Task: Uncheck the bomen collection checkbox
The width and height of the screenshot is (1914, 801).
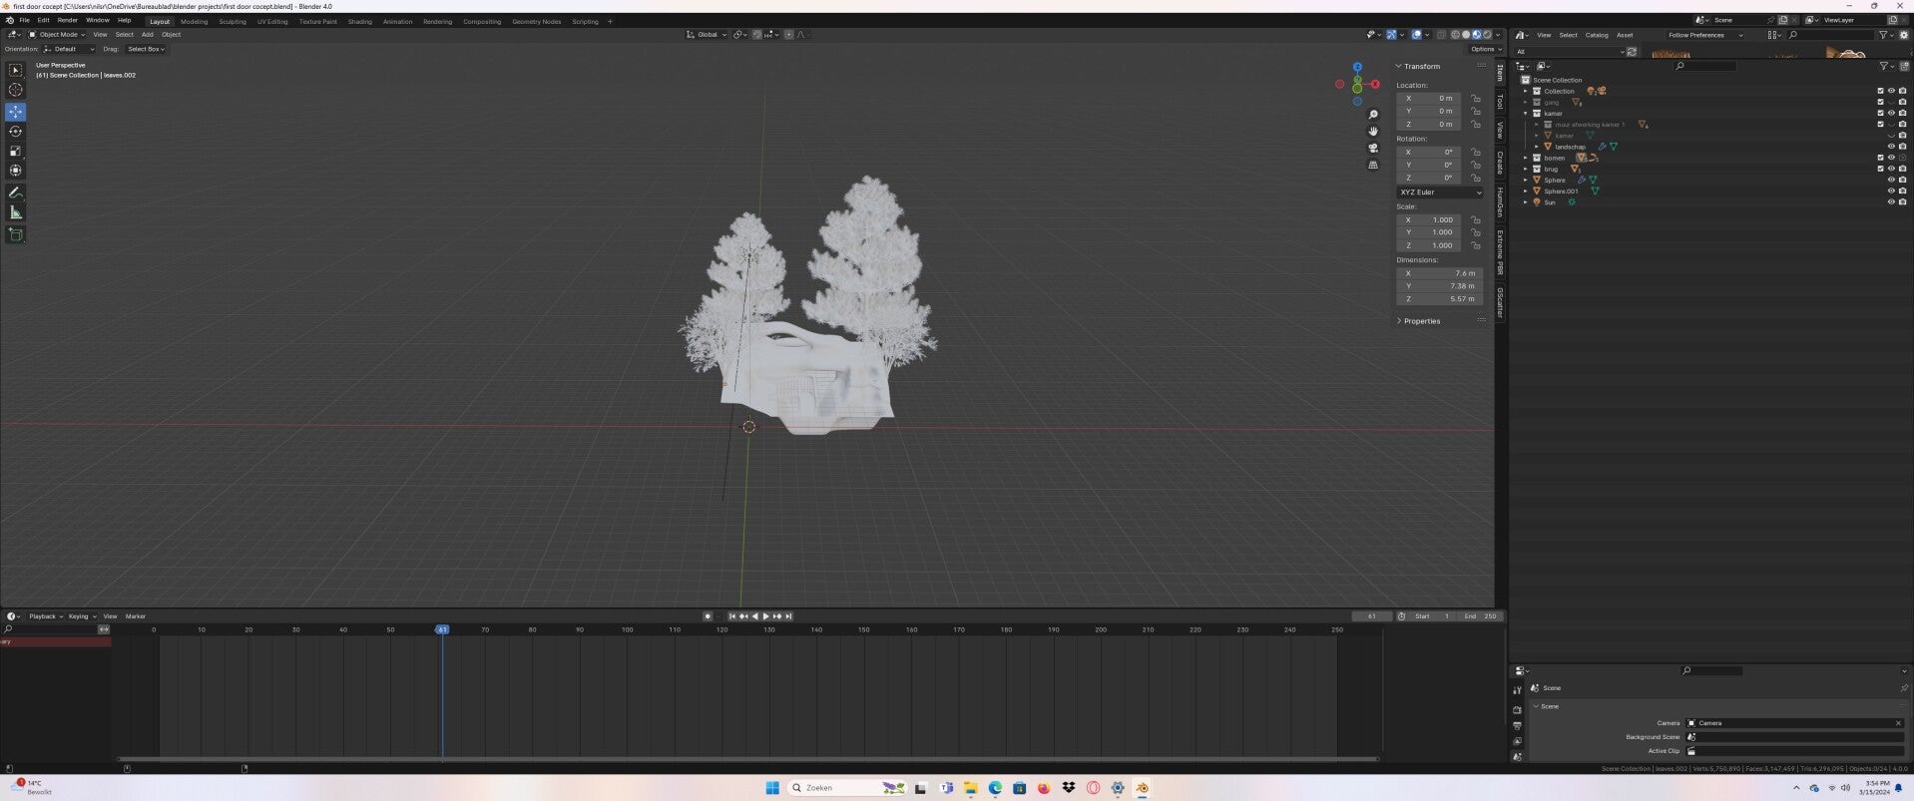Action: click(x=1880, y=158)
